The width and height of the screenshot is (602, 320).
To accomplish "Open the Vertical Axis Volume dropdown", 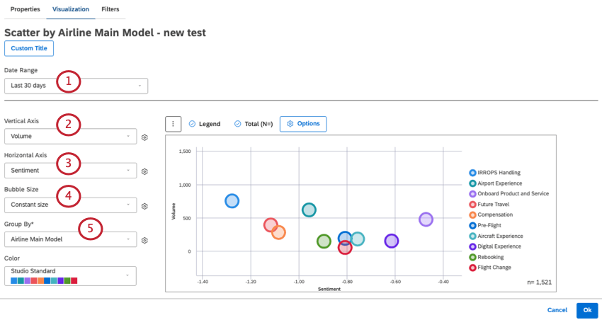I will coord(70,137).
